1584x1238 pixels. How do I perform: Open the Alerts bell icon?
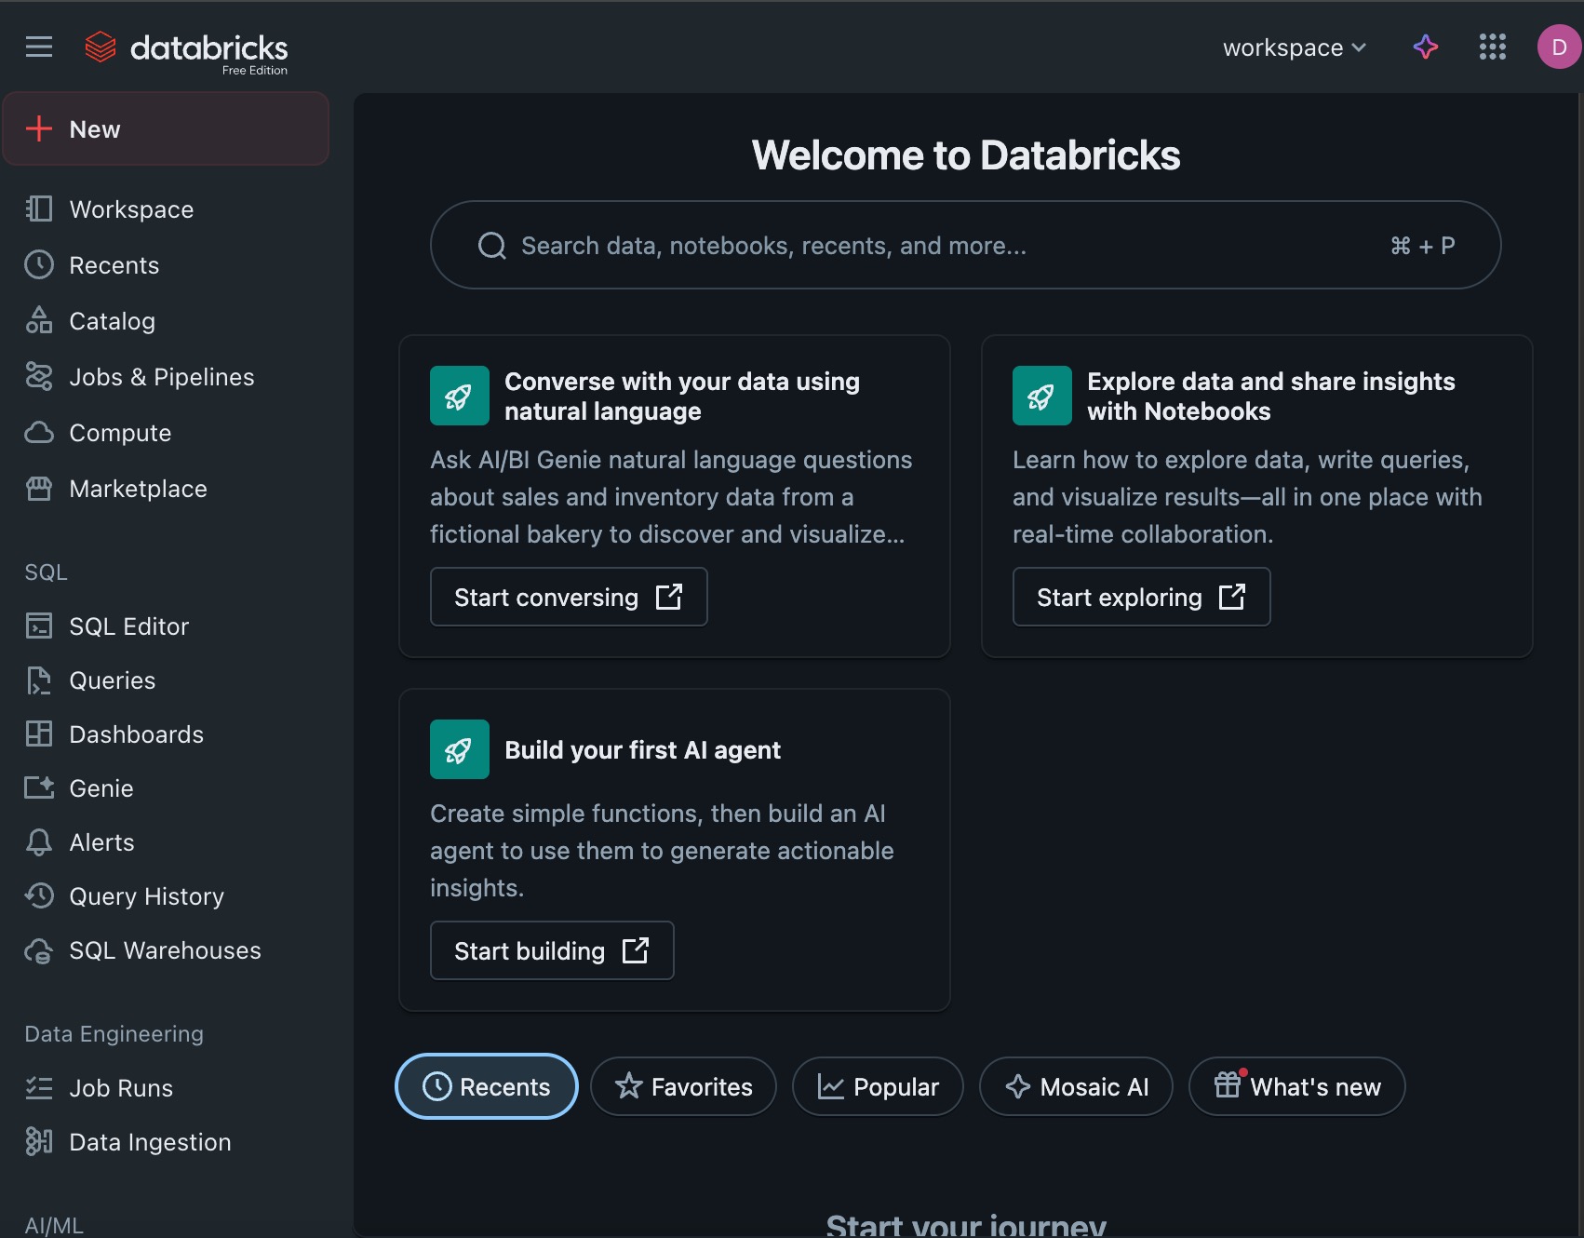39,842
